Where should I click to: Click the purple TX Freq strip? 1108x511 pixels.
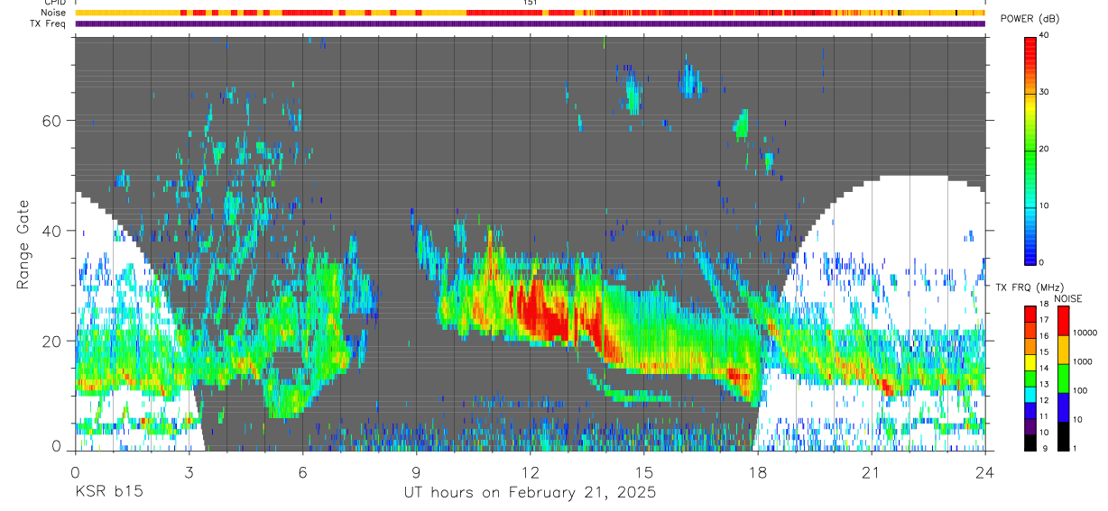530,23
